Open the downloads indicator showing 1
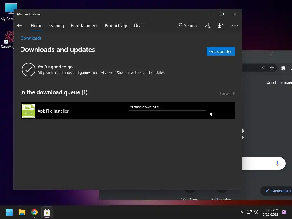Viewport: 292px width, 219px height. (x=221, y=25)
